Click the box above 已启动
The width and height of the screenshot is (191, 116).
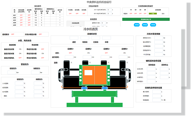coord(96,38)
